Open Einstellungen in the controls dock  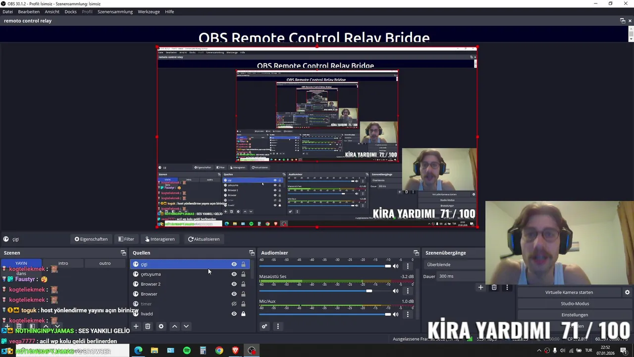click(575, 315)
